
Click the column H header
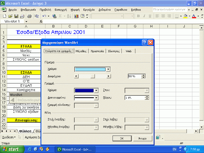[x=151, y=26]
